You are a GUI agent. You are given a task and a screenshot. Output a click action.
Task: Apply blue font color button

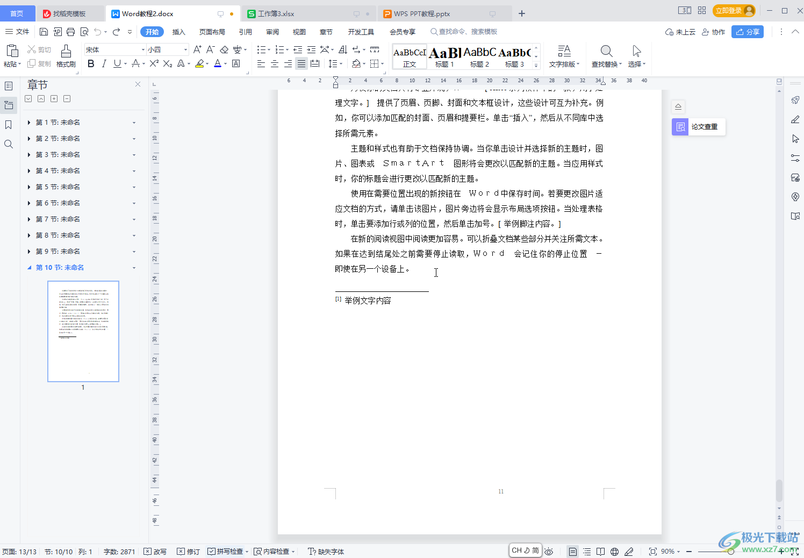[x=218, y=64]
